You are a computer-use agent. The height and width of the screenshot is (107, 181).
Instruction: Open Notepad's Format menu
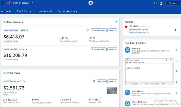[135, 63]
